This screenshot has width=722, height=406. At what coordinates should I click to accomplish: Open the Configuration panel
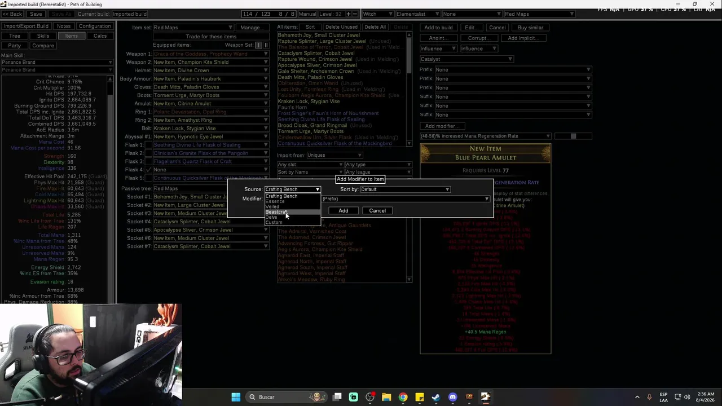95,27
